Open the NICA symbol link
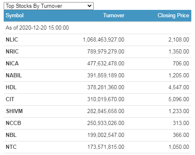Image resolution: width=195 pixels, height=155 pixels. 12,63
